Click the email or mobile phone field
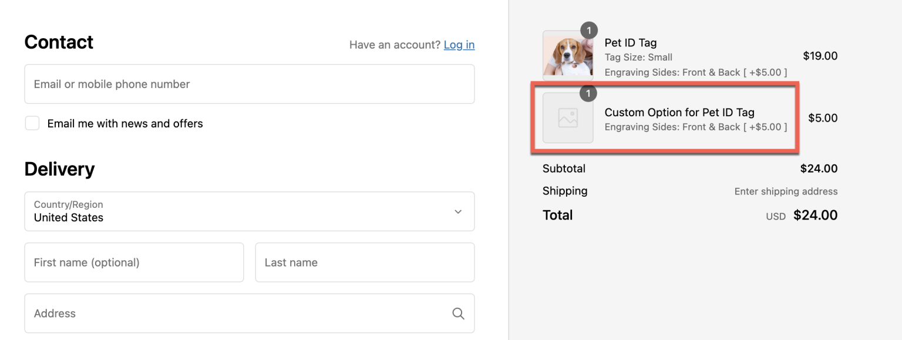This screenshot has width=902, height=340. 249,84
